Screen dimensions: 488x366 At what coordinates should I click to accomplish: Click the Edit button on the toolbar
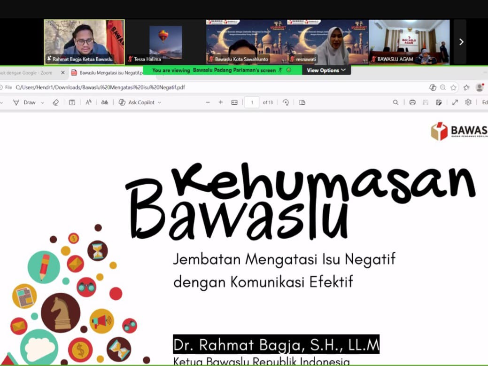[484, 102]
